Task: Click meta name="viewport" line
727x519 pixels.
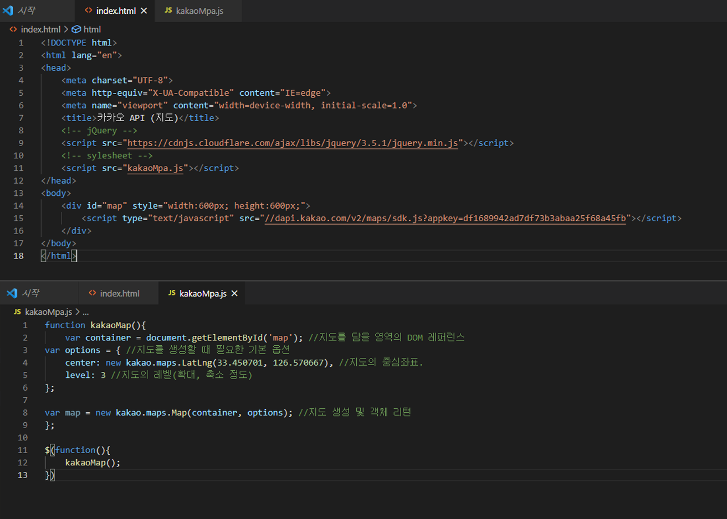Action: tap(239, 105)
